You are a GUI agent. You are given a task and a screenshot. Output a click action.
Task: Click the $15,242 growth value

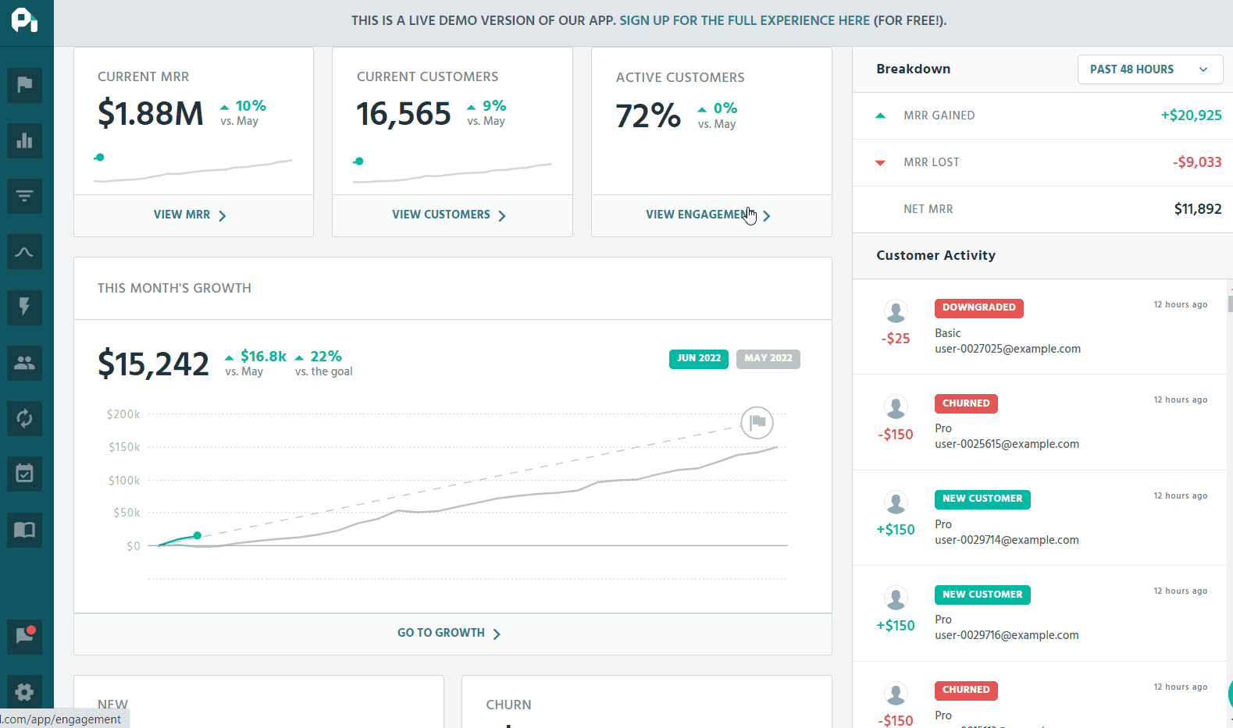(x=153, y=364)
